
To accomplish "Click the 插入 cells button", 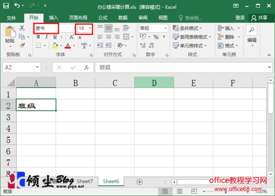I will (x=229, y=28).
